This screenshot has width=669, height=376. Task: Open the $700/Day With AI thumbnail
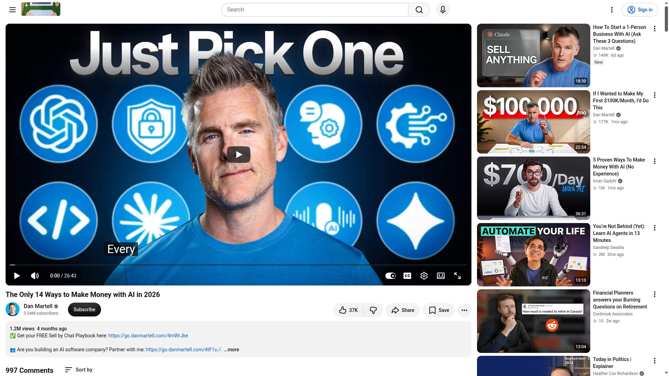coord(533,188)
